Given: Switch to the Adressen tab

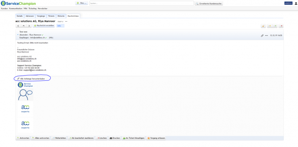Looking at the screenshot, I should pos(30,16).
